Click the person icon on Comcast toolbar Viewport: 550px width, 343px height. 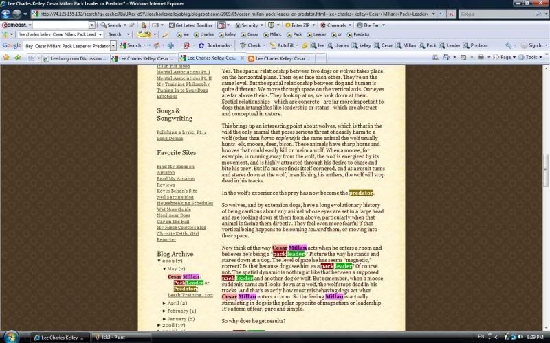coord(144,25)
